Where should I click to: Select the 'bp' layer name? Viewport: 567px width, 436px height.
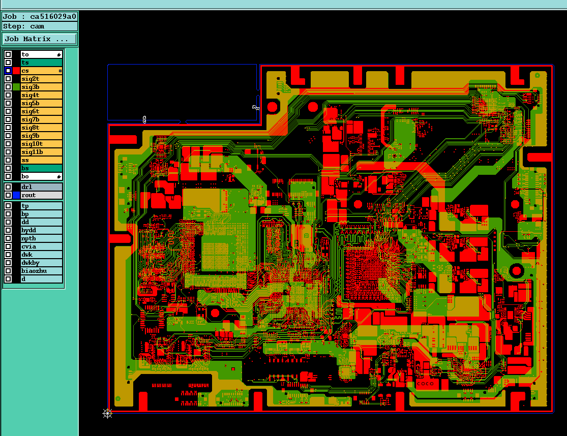[42, 214]
